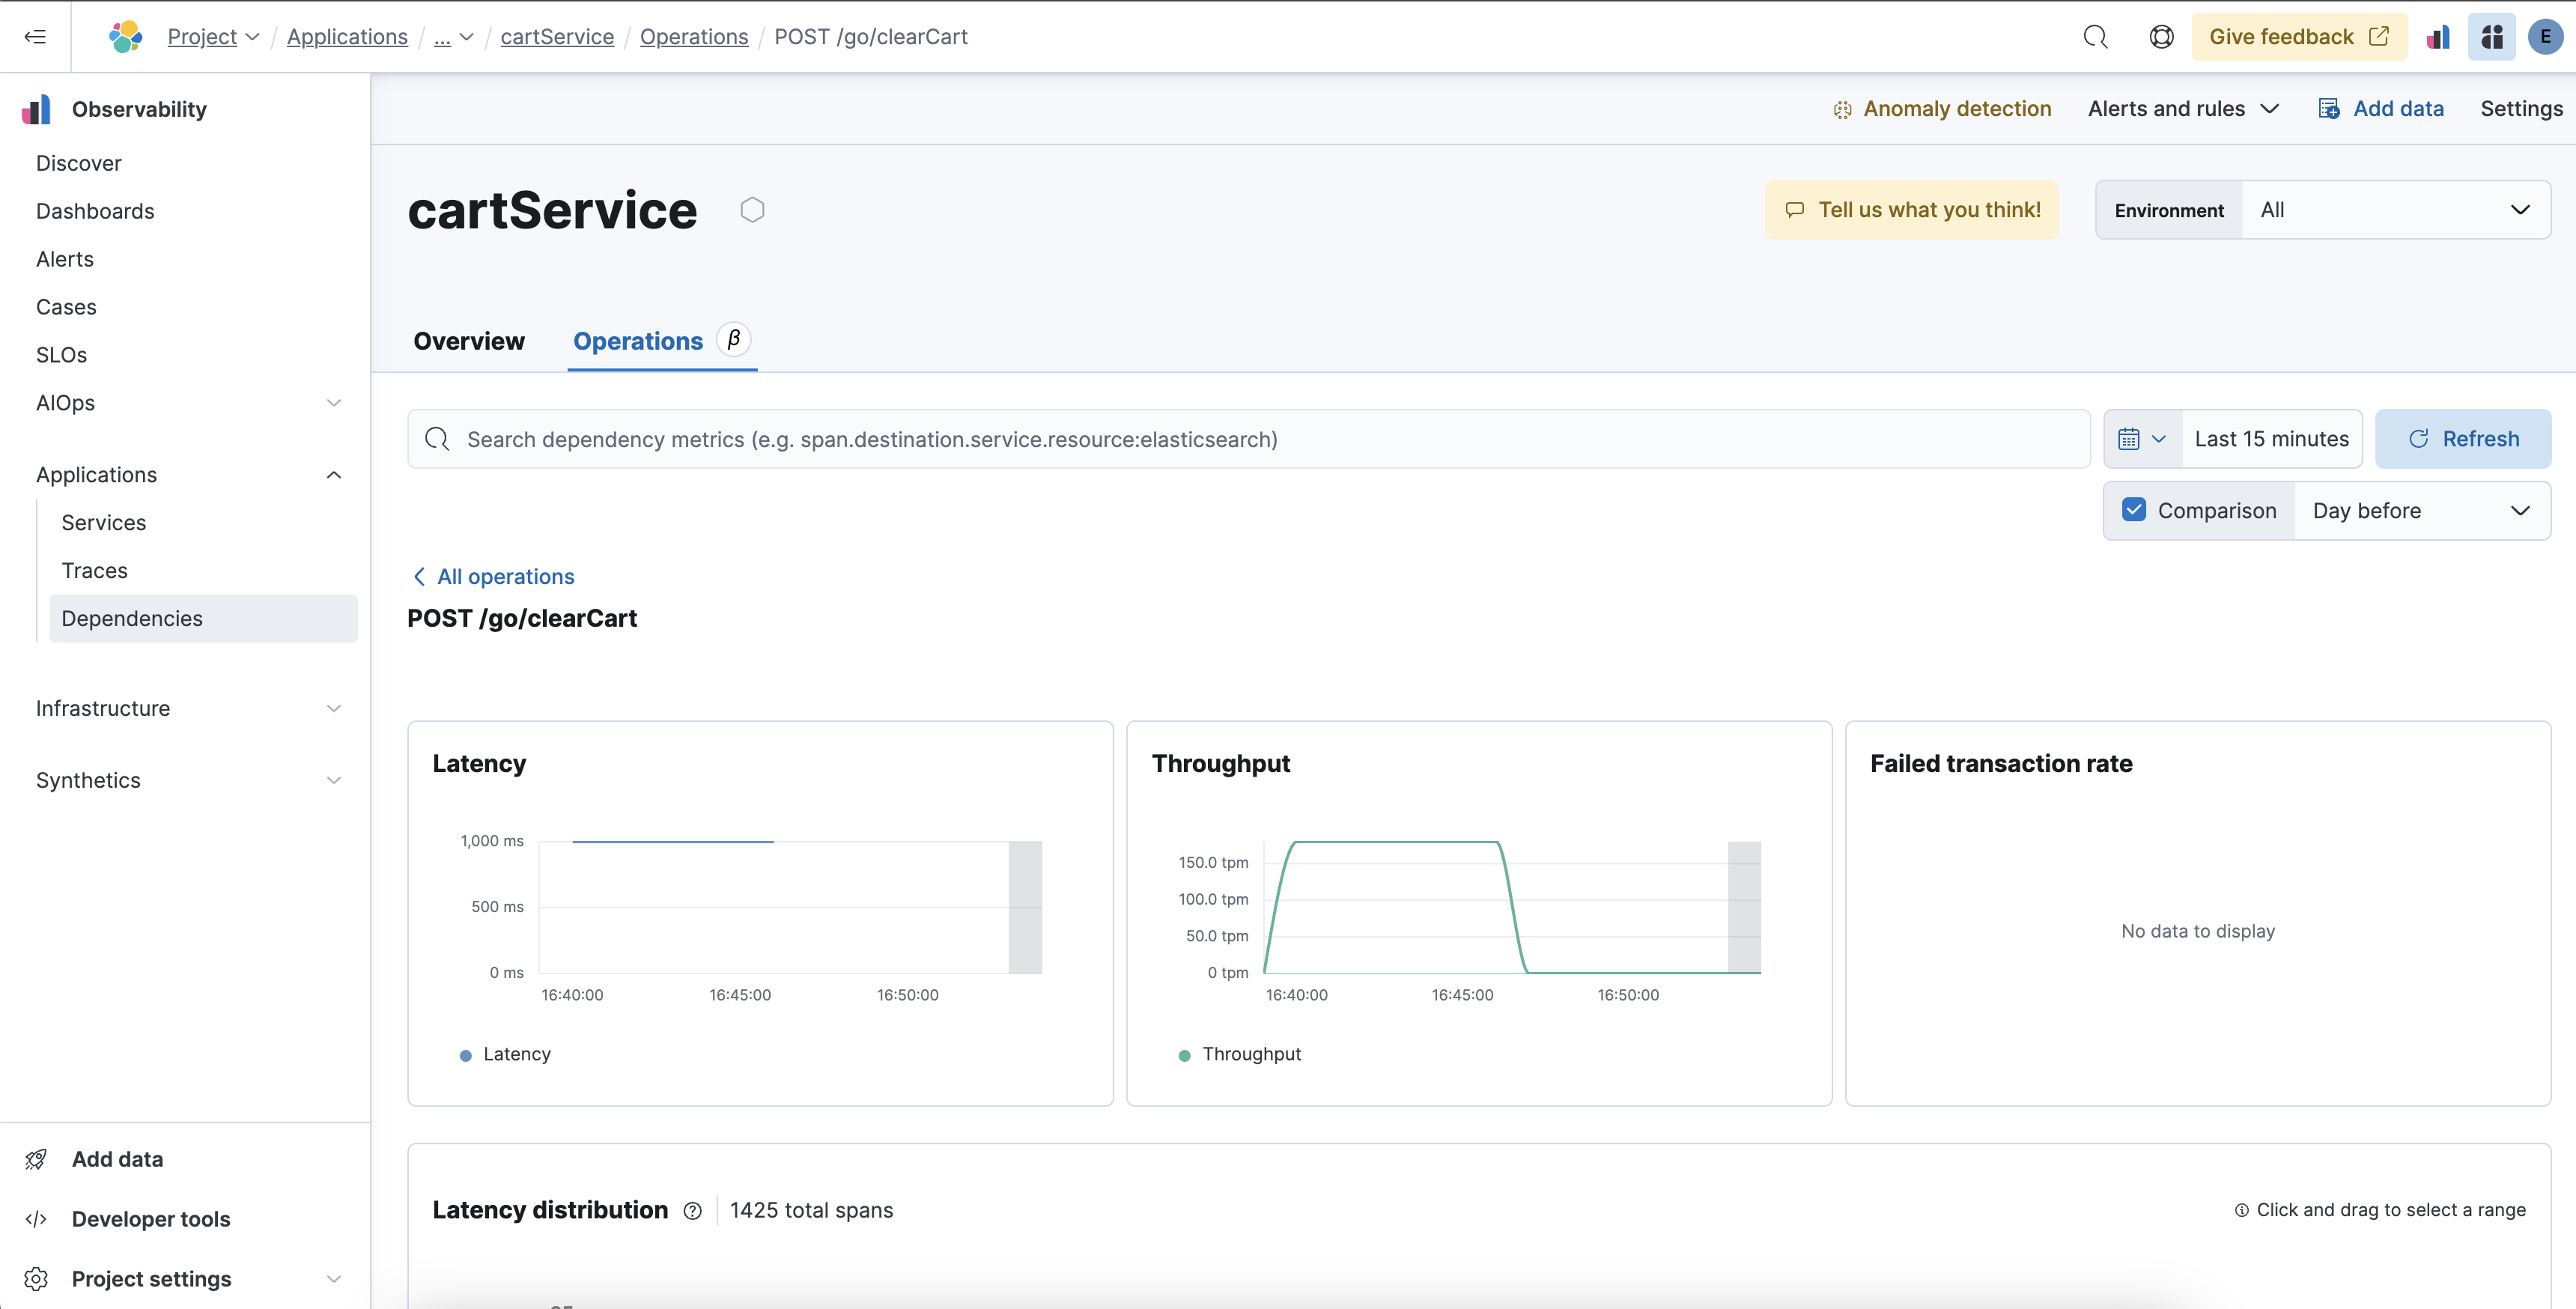Open SLOs in the sidebar
Image resolution: width=2576 pixels, height=1309 pixels.
(61, 355)
